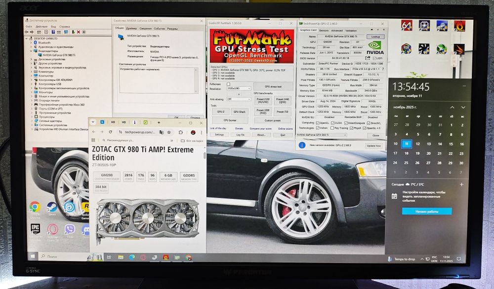Open Microsoft Edge from the taskbar
The height and width of the screenshot is (289, 494).
pos(132,257)
